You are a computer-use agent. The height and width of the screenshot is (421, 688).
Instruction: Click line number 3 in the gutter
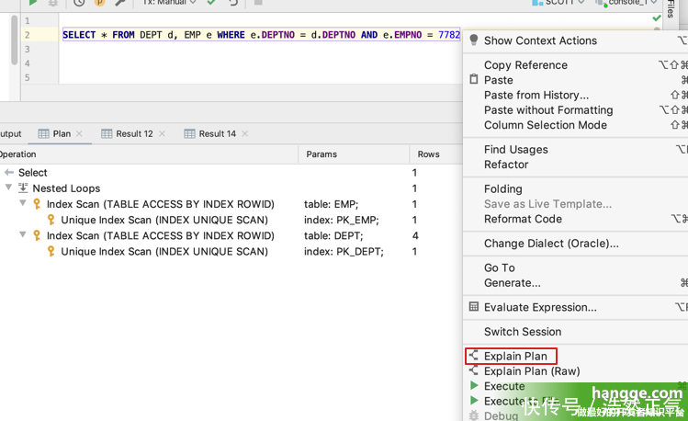tap(28, 49)
